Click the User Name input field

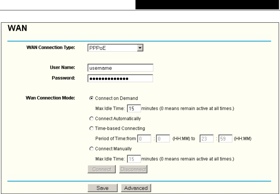click(x=120, y=68)
